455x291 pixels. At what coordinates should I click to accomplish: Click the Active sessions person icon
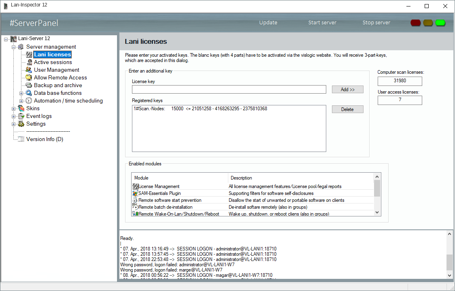29,62
